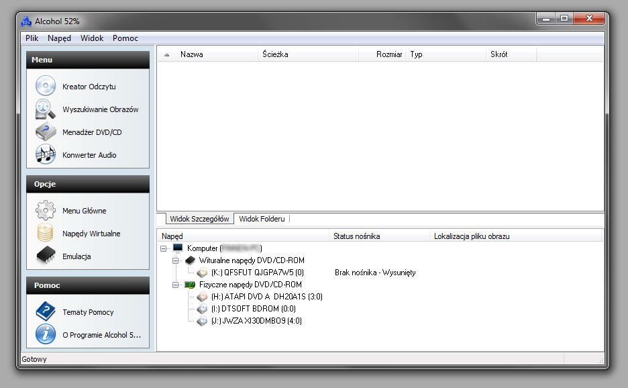Collapse the Wirtualne napędy DVD/CD-ROM node

point(175,260)
